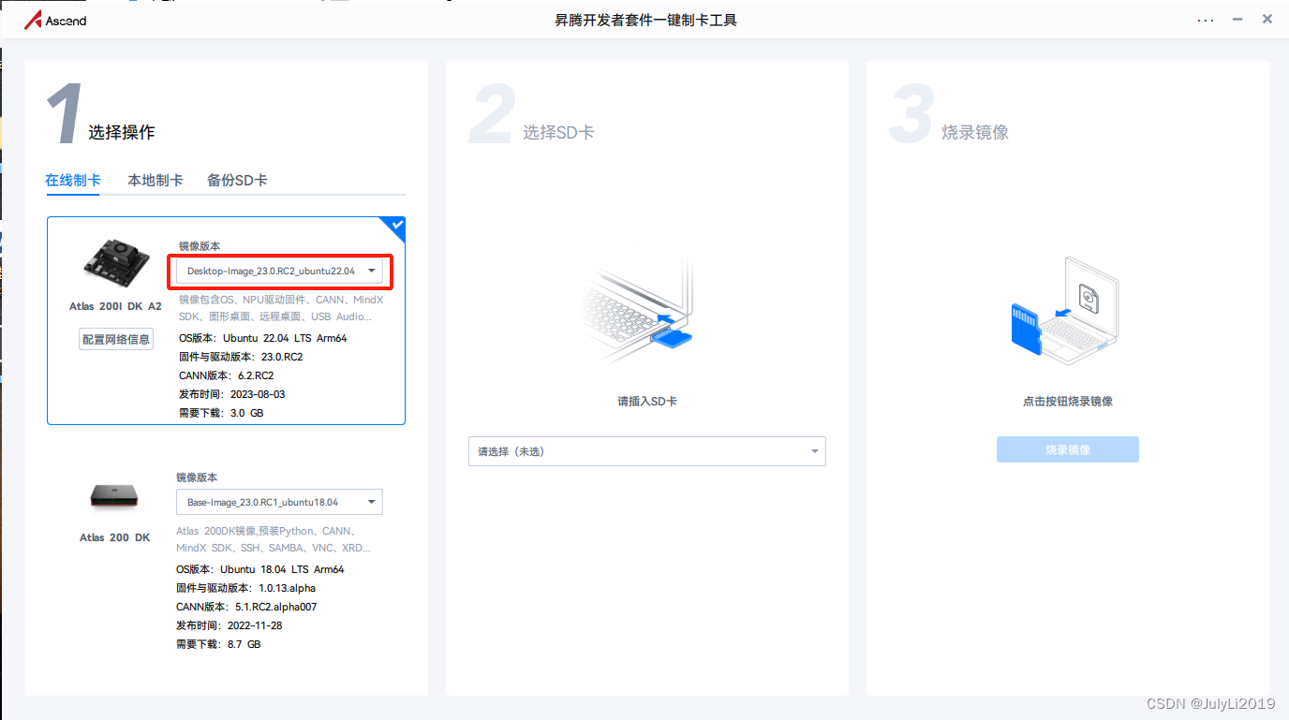Screen dimensions: 1289x720
Task: Click the 配置网络信息 button
Action: (116, 339)
